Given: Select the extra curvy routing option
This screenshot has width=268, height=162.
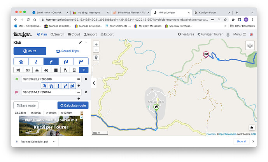Looking at the screenshot, I should click(66, 61).
